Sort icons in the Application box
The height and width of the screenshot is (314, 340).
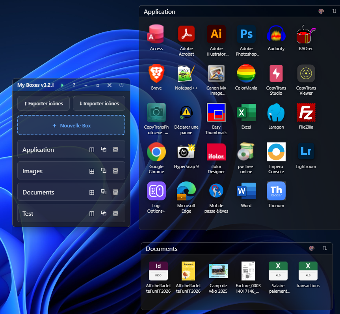pos(334,11)
